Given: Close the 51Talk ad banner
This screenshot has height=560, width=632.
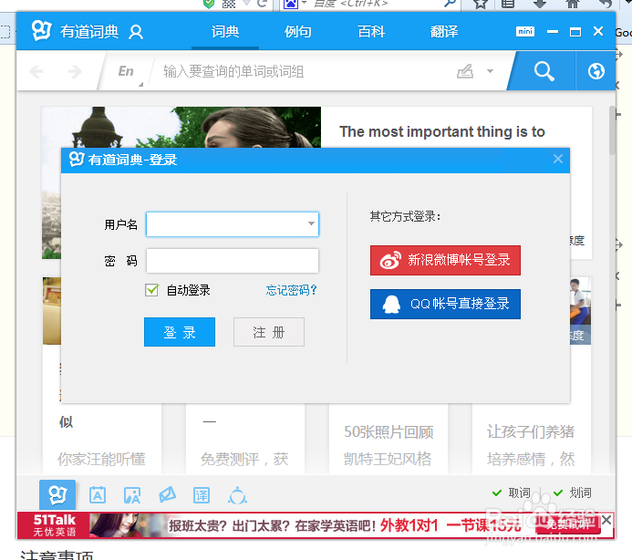Looking at the screenshot, I should pos(606,520).
